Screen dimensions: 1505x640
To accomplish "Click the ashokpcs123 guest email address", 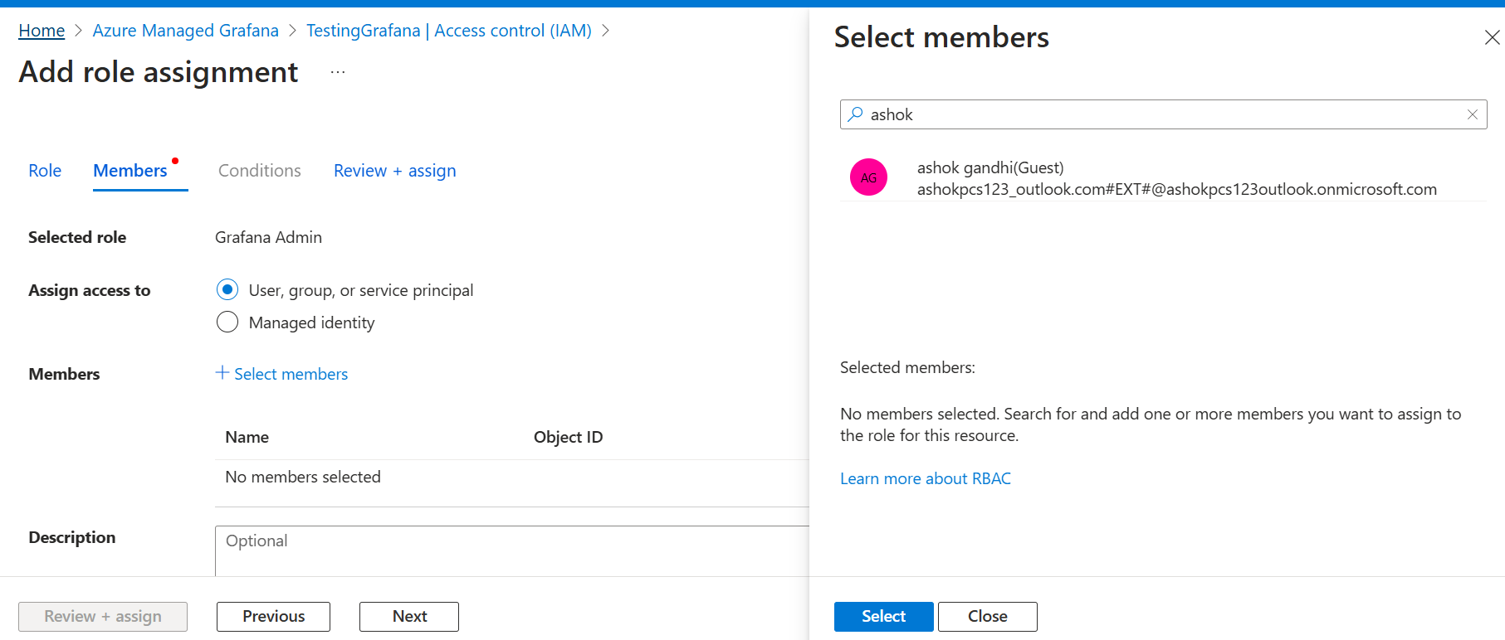I will (1176, 189).
